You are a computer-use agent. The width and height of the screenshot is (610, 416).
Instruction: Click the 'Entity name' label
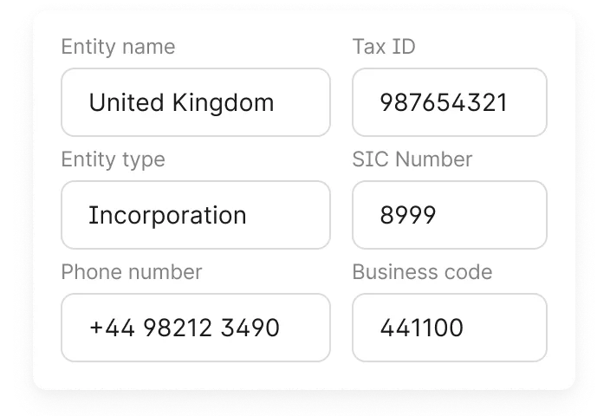click(118, 47)
